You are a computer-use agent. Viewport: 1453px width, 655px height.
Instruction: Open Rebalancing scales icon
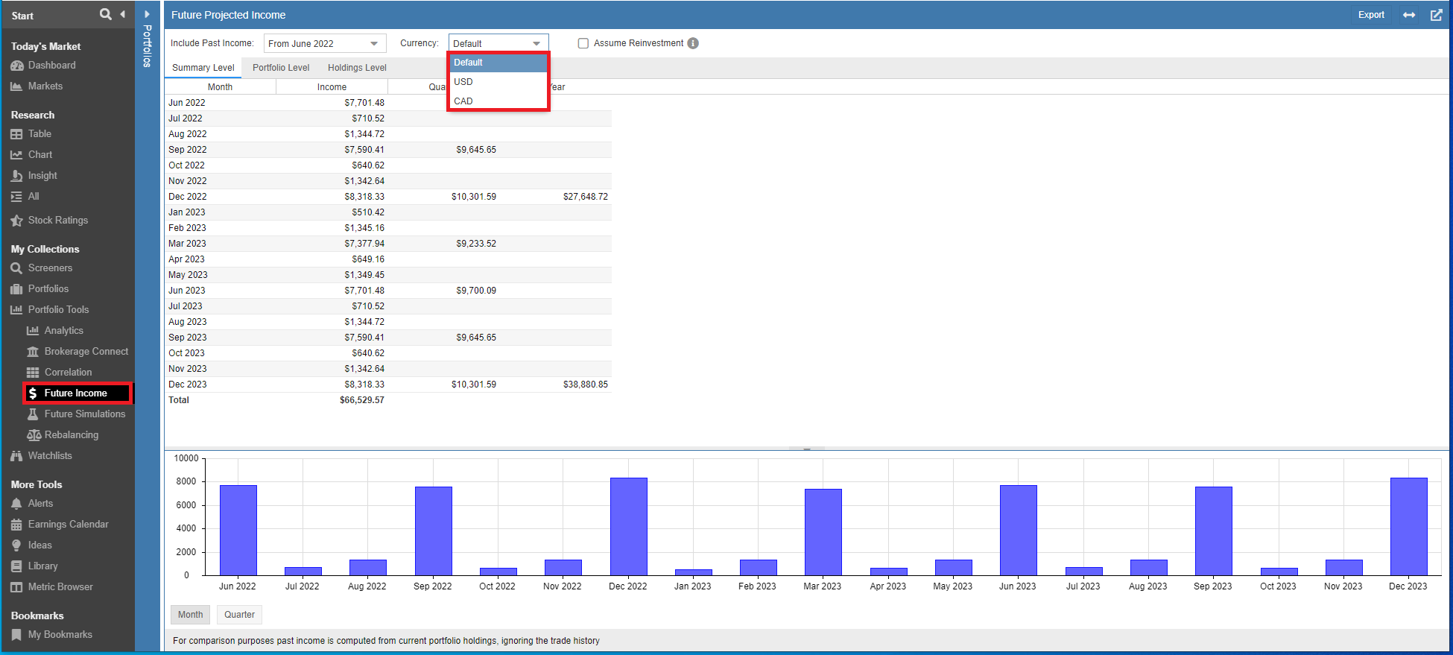point(34,435)
